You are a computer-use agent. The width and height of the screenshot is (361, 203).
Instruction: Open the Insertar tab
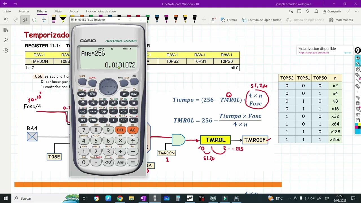[x=24, y=11]
